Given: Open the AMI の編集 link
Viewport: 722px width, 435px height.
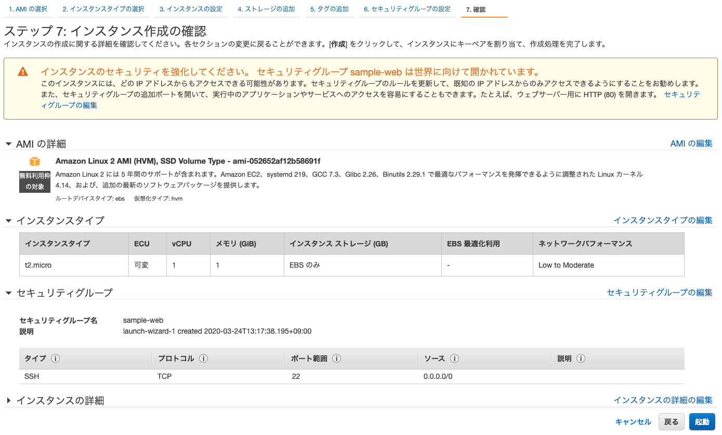Looking at the screenshot, I should [691, 143].
